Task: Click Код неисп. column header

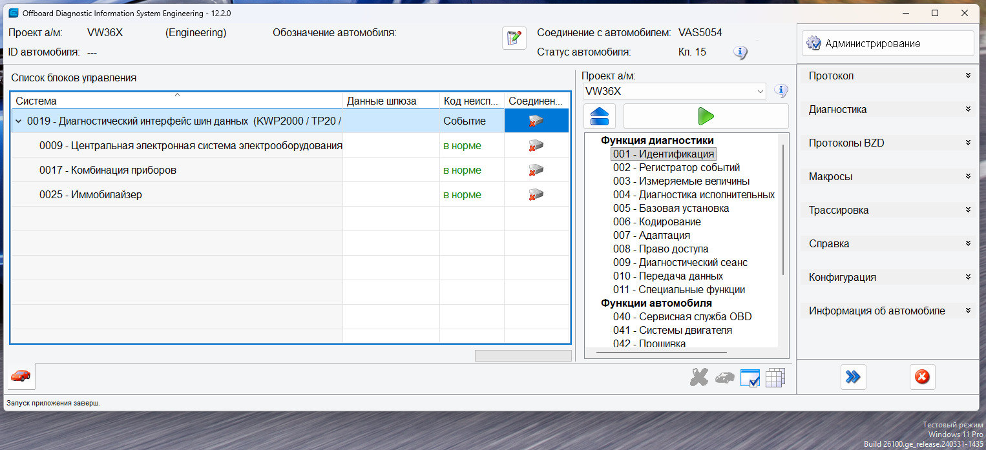Action: (x=472, y=101)
